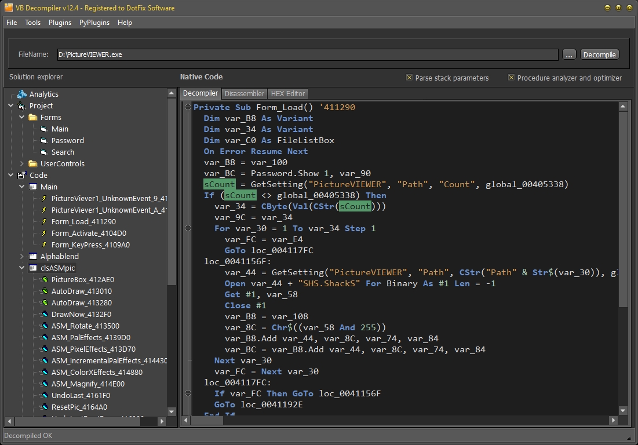Click into the FileName input field
638x445 pixels.
(308, 54)
